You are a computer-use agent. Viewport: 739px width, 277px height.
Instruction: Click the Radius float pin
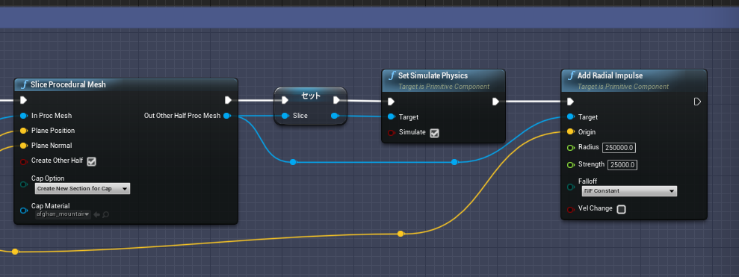[570, 148]
